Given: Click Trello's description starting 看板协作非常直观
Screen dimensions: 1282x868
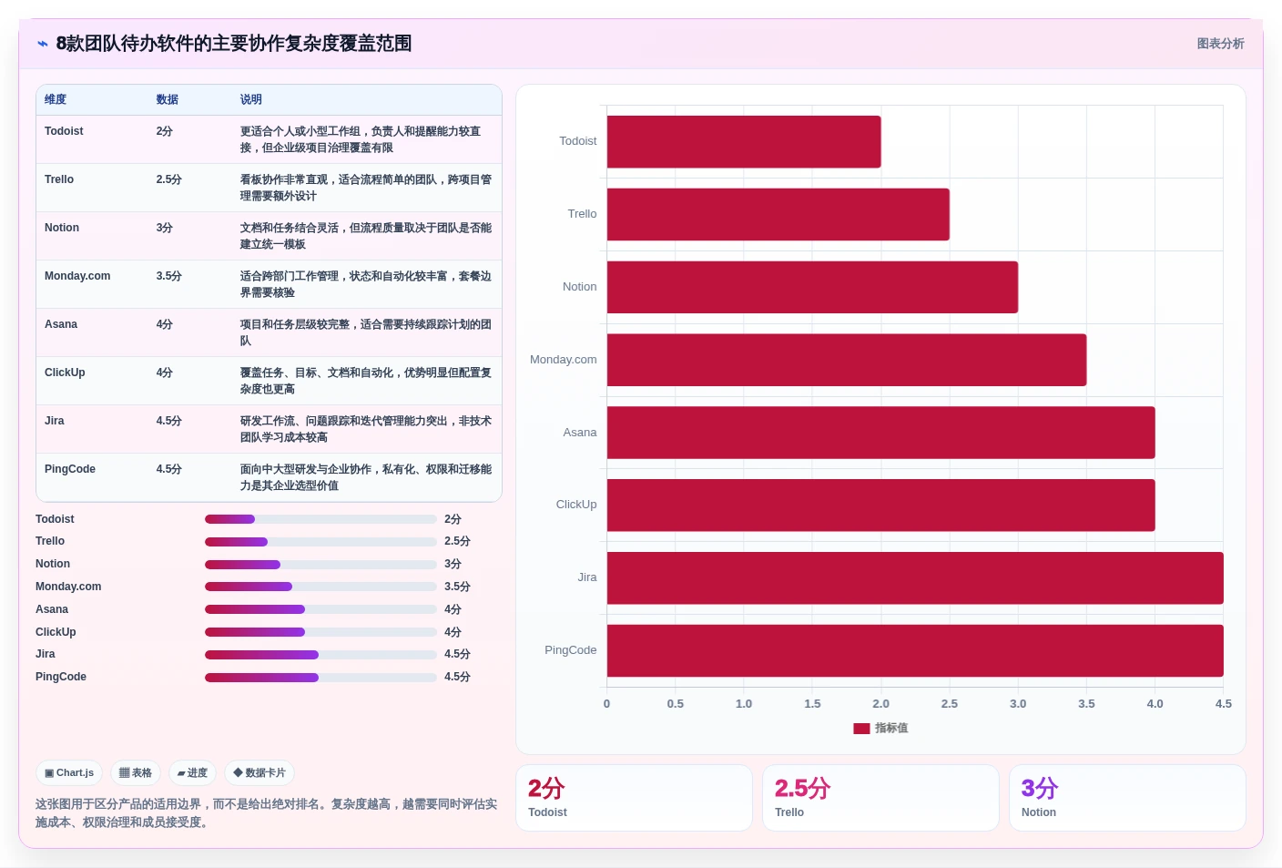Looking at the screenshot, I should [366, 188].
